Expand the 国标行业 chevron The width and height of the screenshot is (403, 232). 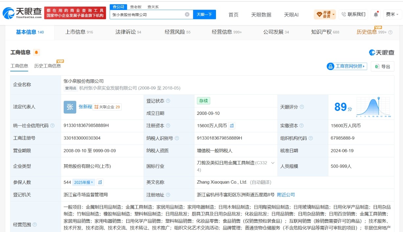[x=273, y=163]
